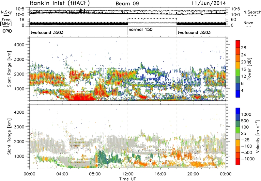Viewport: 261px width, 181px height.
Task: Click the '1000' tick on the velocity colorbar
Action: pyautogui.click(x=246, y=114)
